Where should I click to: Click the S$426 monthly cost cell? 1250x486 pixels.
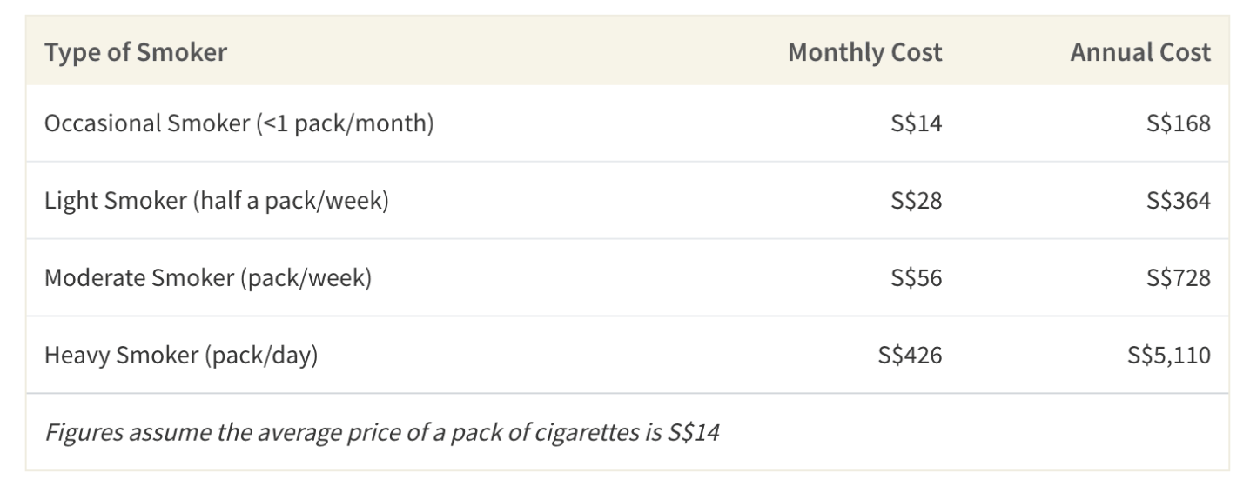(910, 356)
